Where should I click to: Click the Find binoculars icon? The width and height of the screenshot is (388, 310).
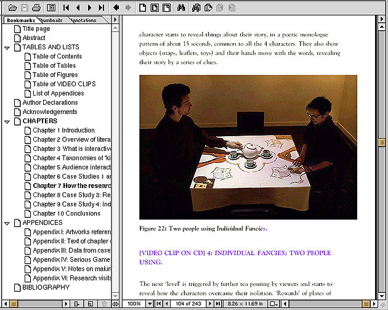(x=182, y=8)
